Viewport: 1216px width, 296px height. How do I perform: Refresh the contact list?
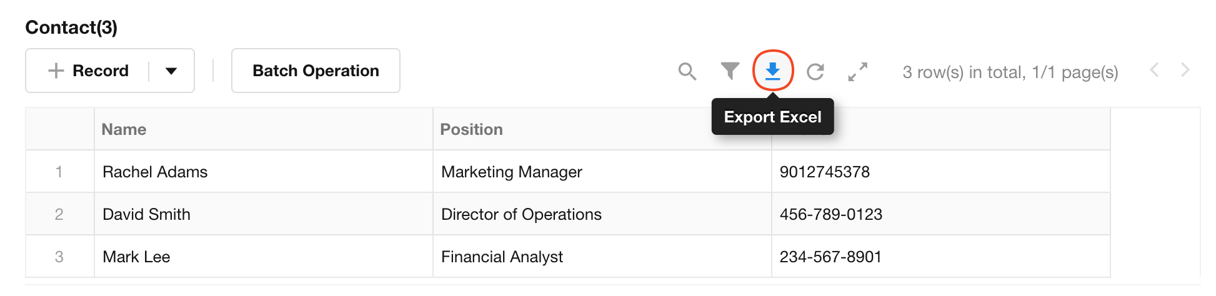[x=815, y=72]
